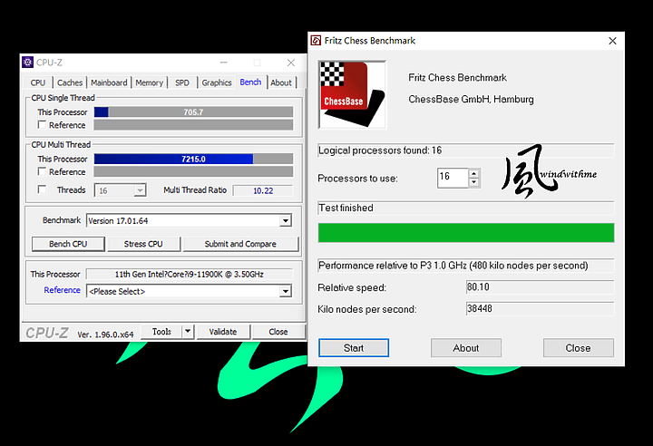Image resolution: width=653 pixels, height=446 pixels.
Task: Click the Multi Thread Ratio value 10.22
Action: pos(263,190)
